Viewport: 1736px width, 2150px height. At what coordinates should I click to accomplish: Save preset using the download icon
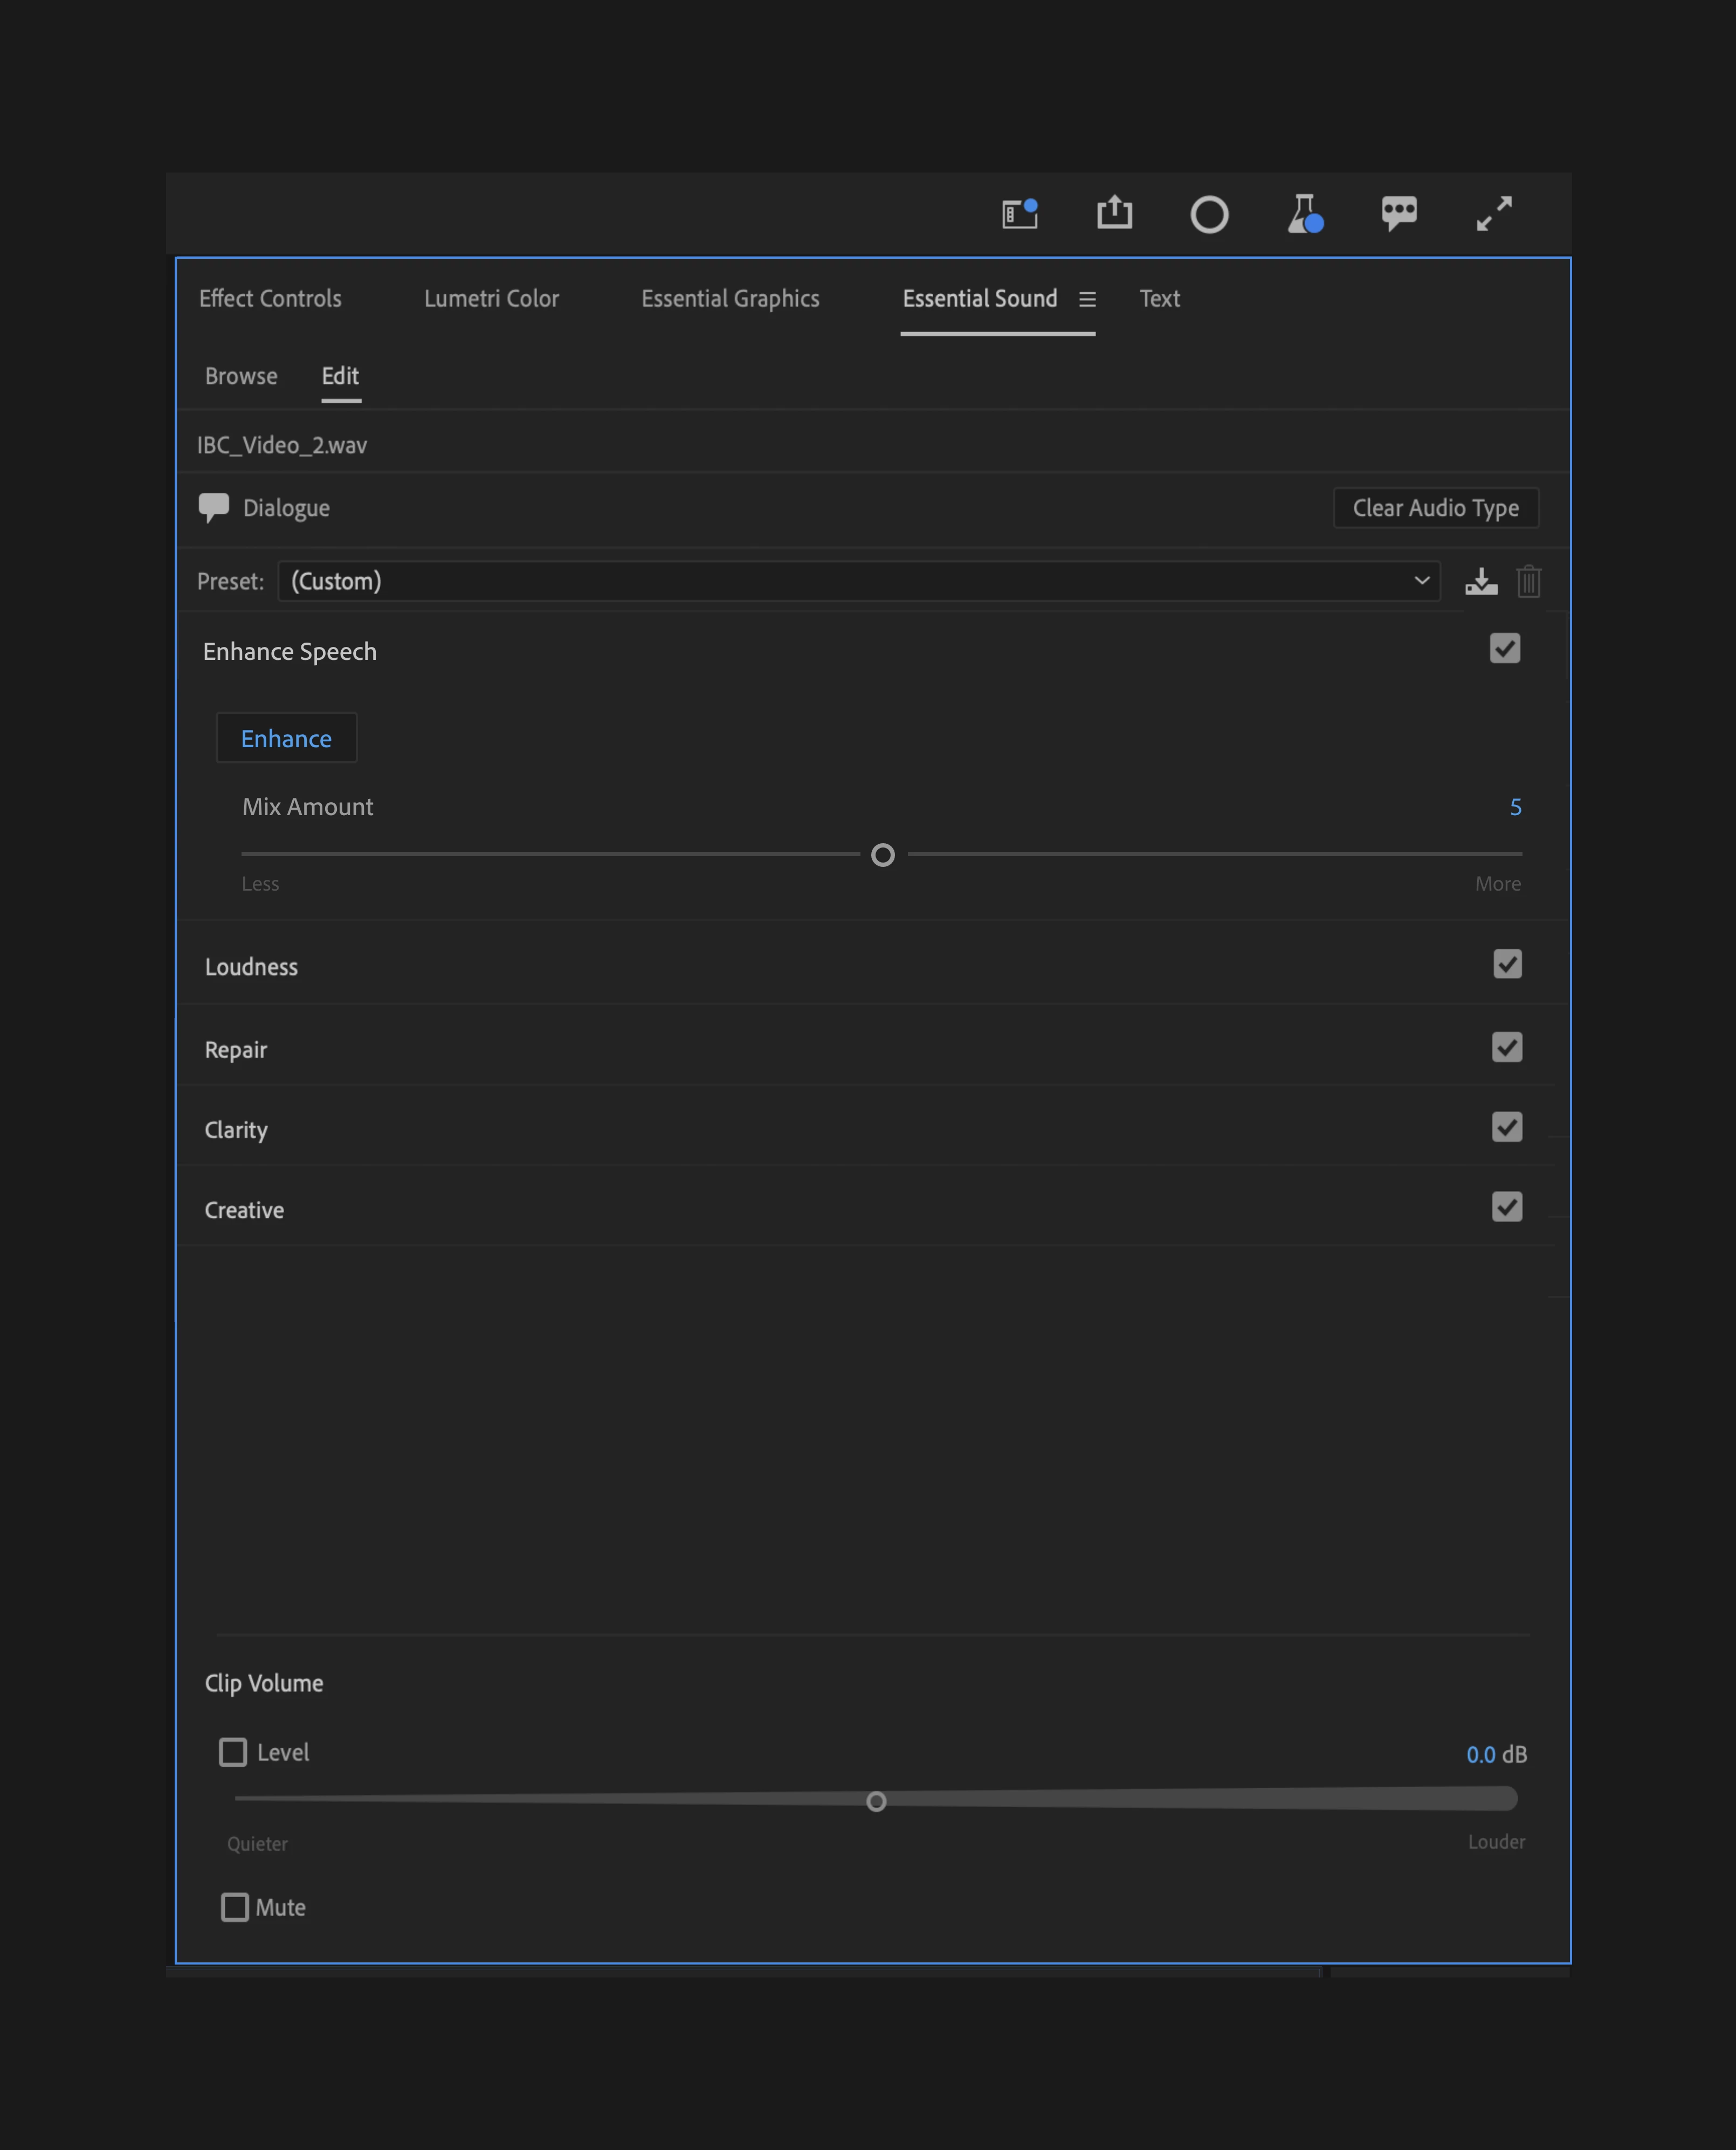(1481, 582)
